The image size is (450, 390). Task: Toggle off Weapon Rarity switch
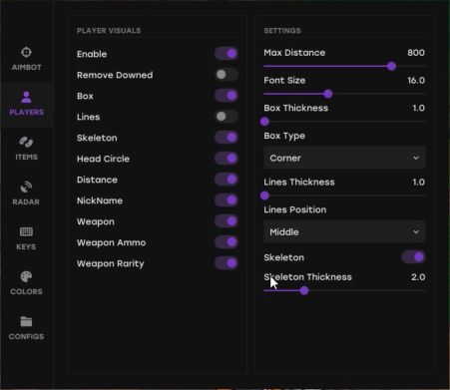226,263
